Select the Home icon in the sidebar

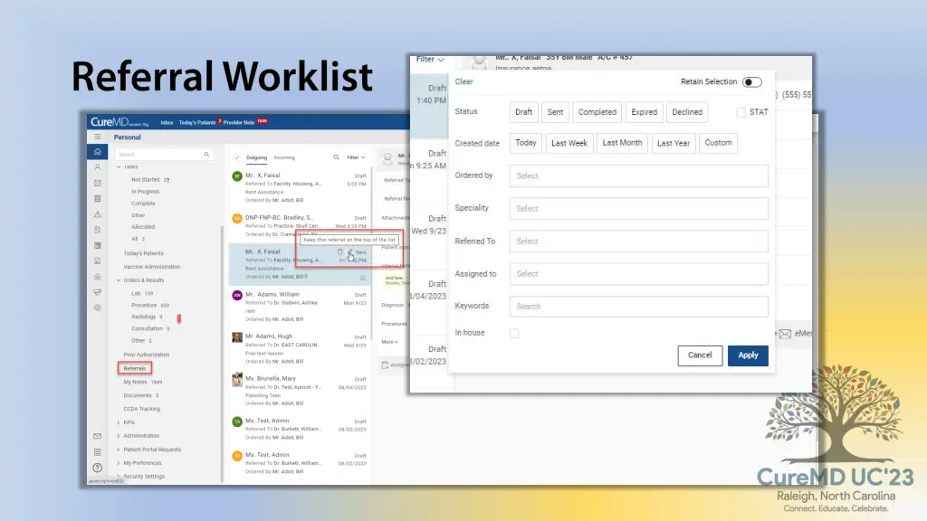click(98, 152)
